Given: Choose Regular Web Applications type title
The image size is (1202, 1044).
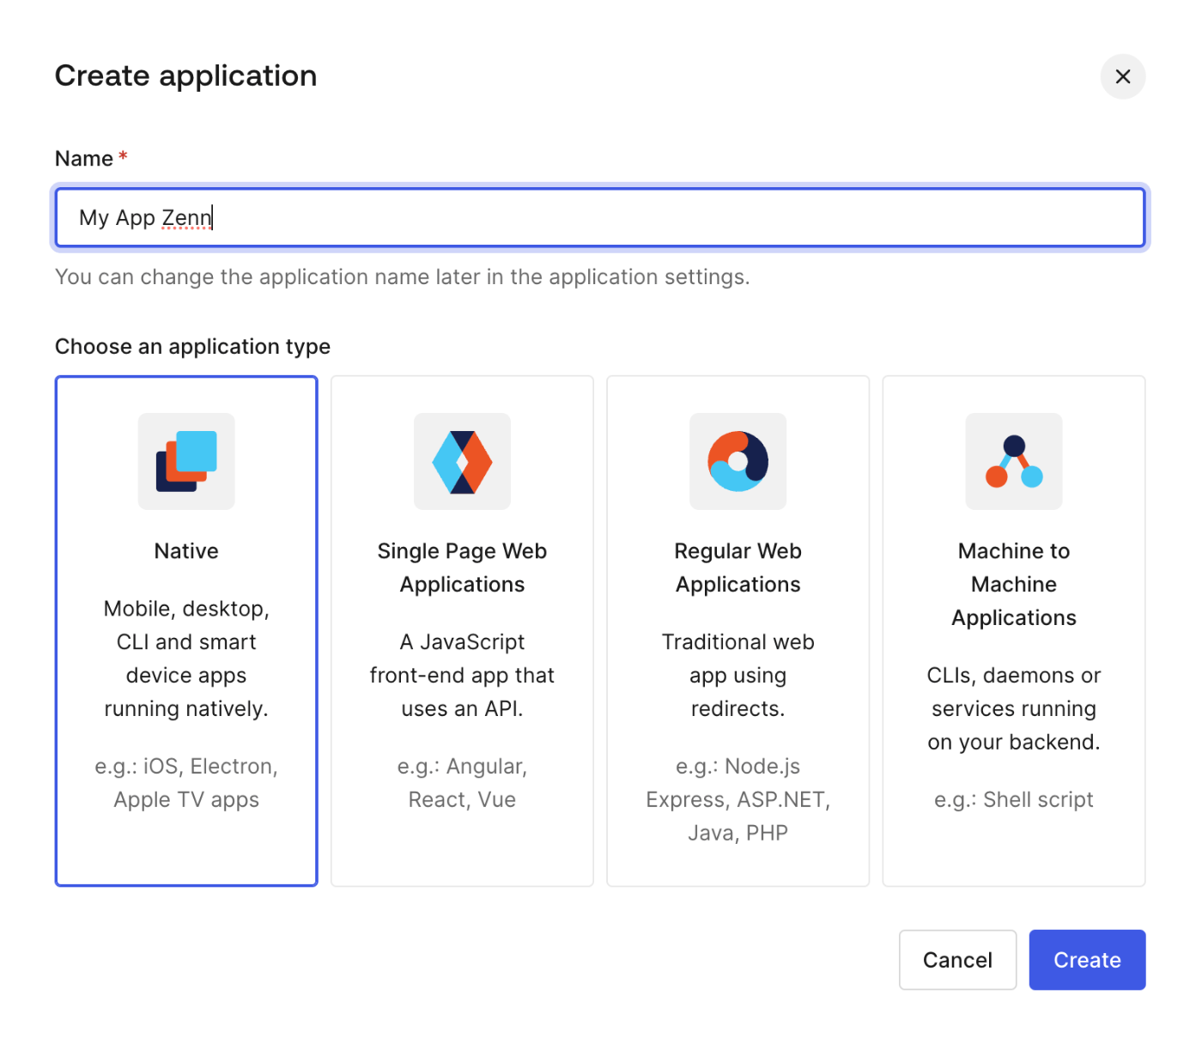Looking at the screenshot, I should coord(738,568).
